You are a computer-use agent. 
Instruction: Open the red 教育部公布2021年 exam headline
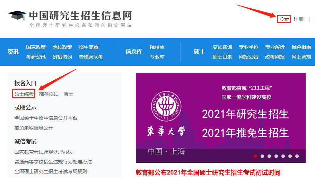pos(208,172)
